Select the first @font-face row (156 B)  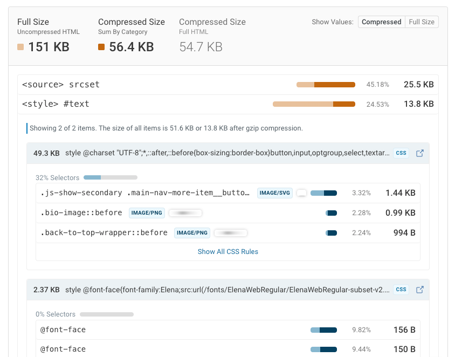(63, 329)
